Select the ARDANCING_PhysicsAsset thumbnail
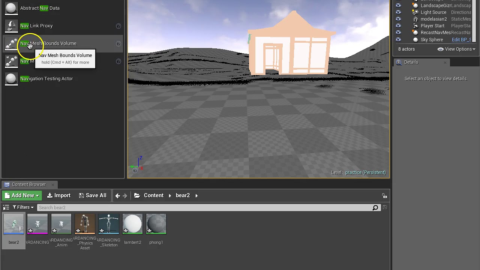The width and height of the screenshot is (480, 270). tap(85, 224)
